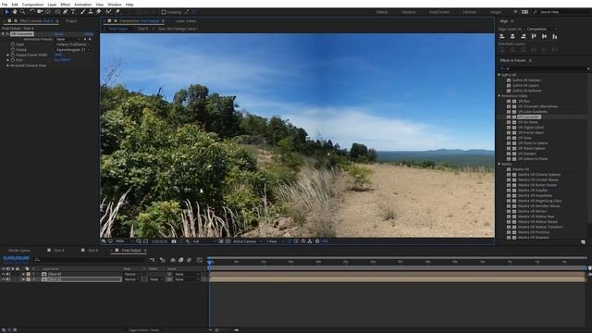The height and width of the screenshot is (333, 592).
Task: Click Align Vertical Center icon
Action: pos(545,37)
